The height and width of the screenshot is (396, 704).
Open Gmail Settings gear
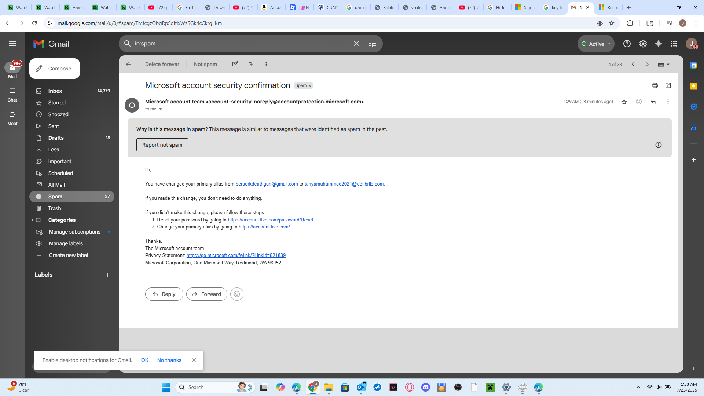pos(643,44)
